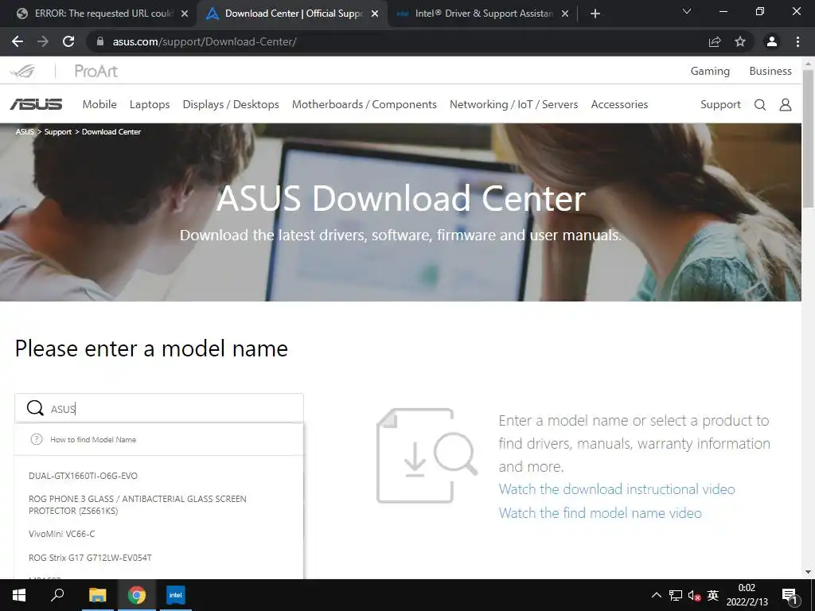
Task: Open Chrome's three-dot menu
Action: coord(797,41)
